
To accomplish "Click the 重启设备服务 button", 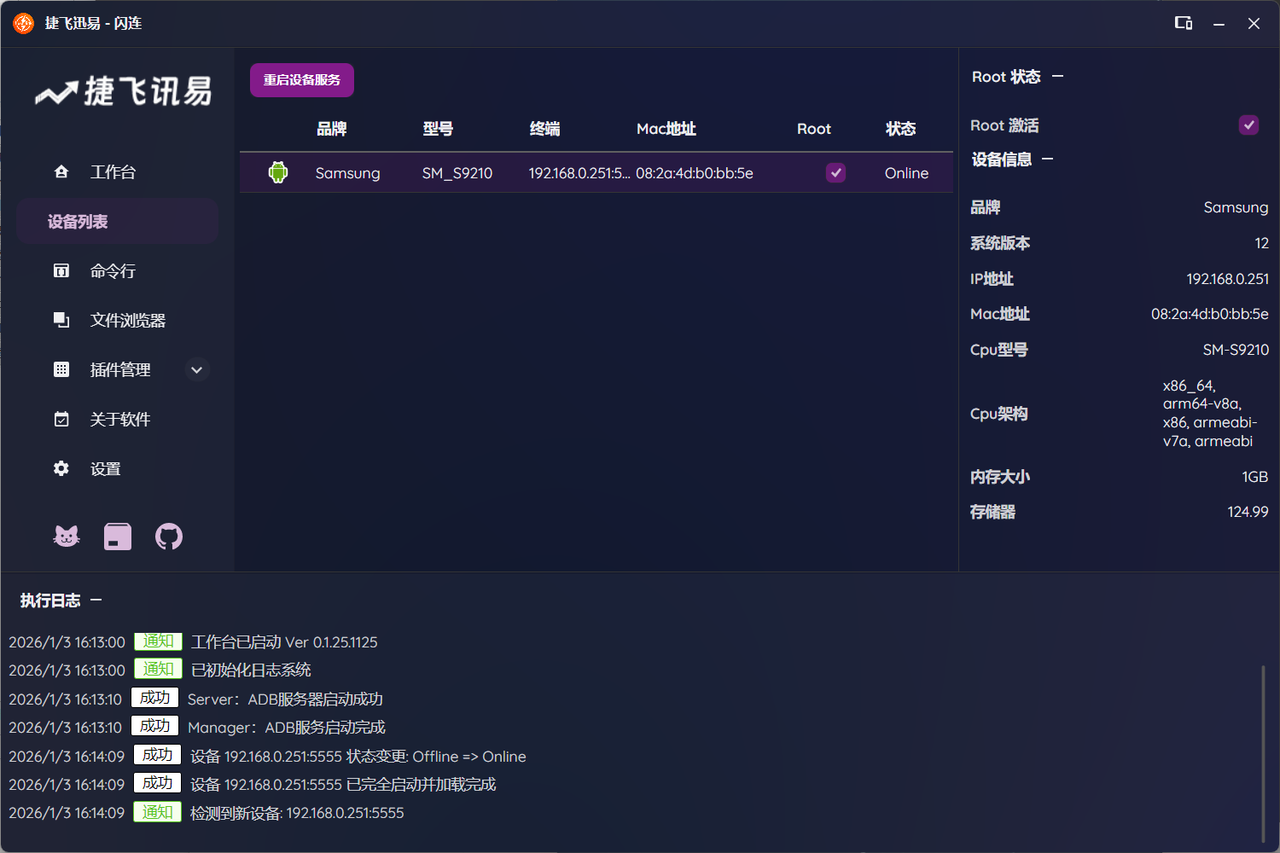I will tap(302, 80).
